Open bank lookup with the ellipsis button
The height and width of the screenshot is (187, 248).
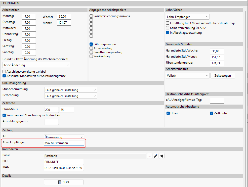tap(149, 156)
